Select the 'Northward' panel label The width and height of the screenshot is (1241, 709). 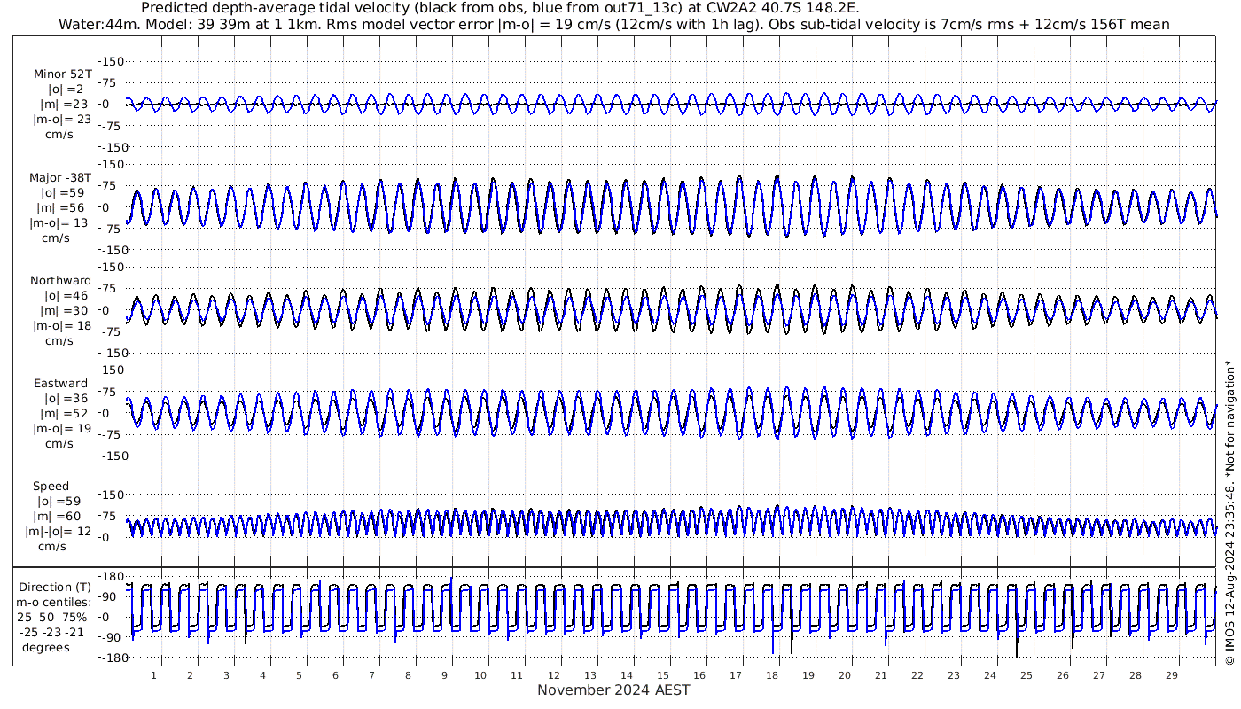pos(60,281)
